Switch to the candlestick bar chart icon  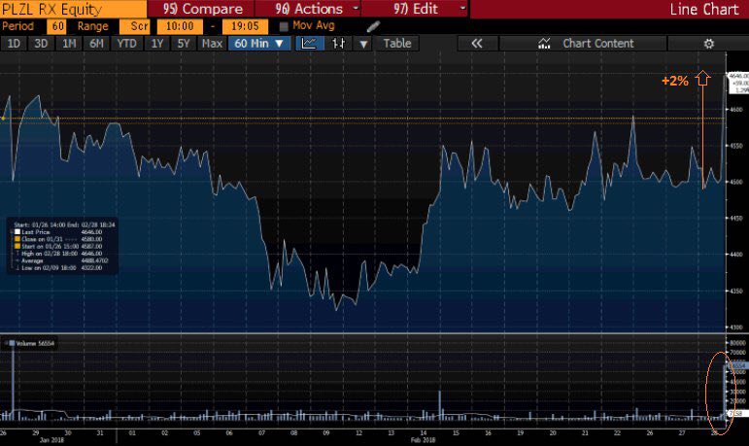[338, 44]
